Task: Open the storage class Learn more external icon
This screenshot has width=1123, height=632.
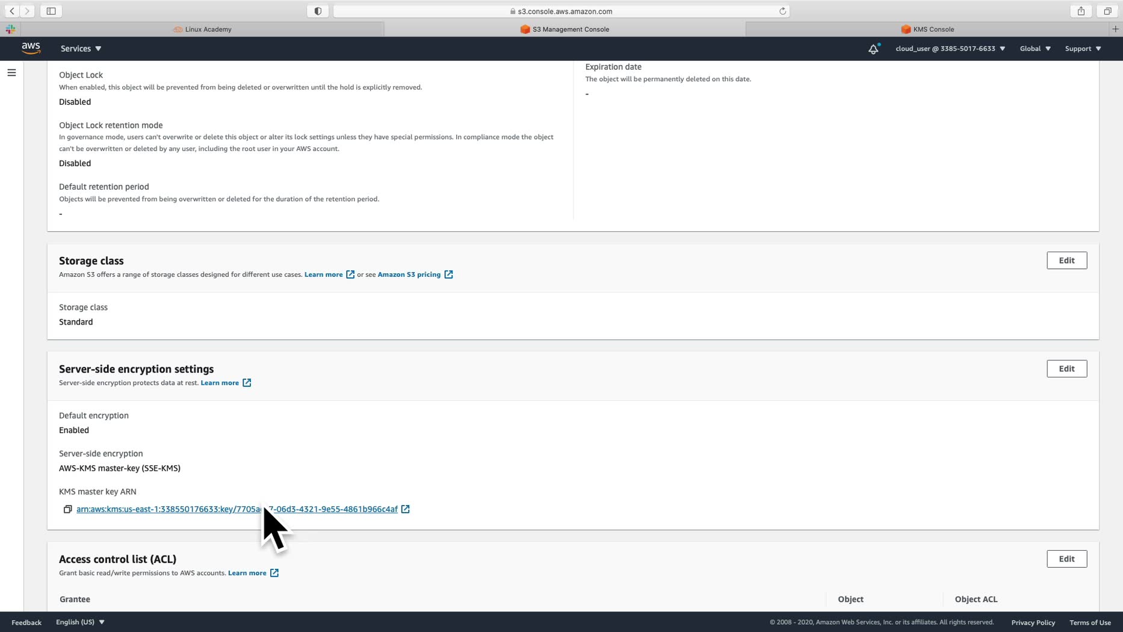Action: (350, 274)
